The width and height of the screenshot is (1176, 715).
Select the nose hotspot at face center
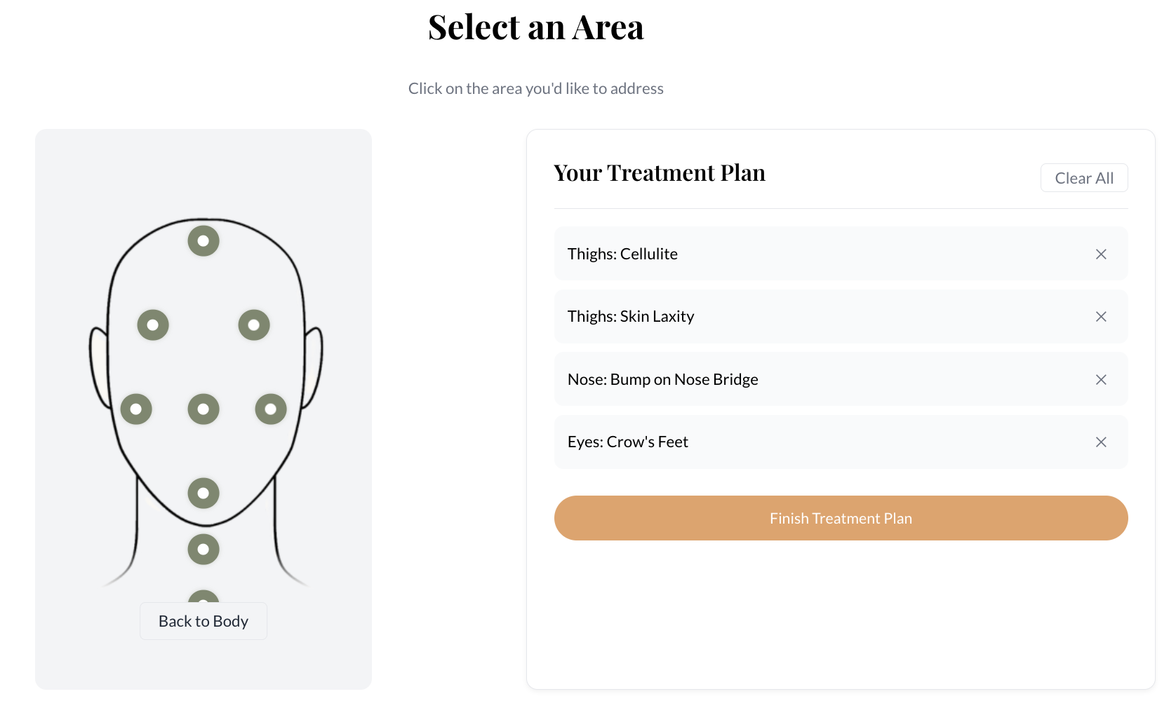point(203,409)
